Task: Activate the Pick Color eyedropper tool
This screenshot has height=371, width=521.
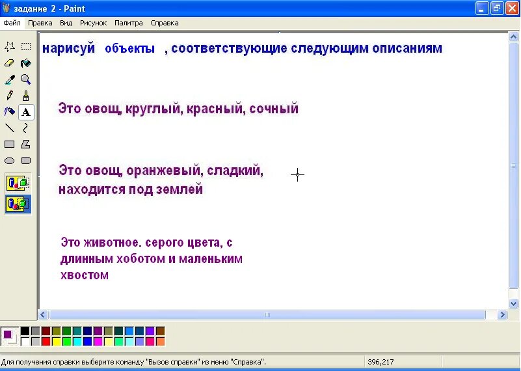Action: point(10,79)
